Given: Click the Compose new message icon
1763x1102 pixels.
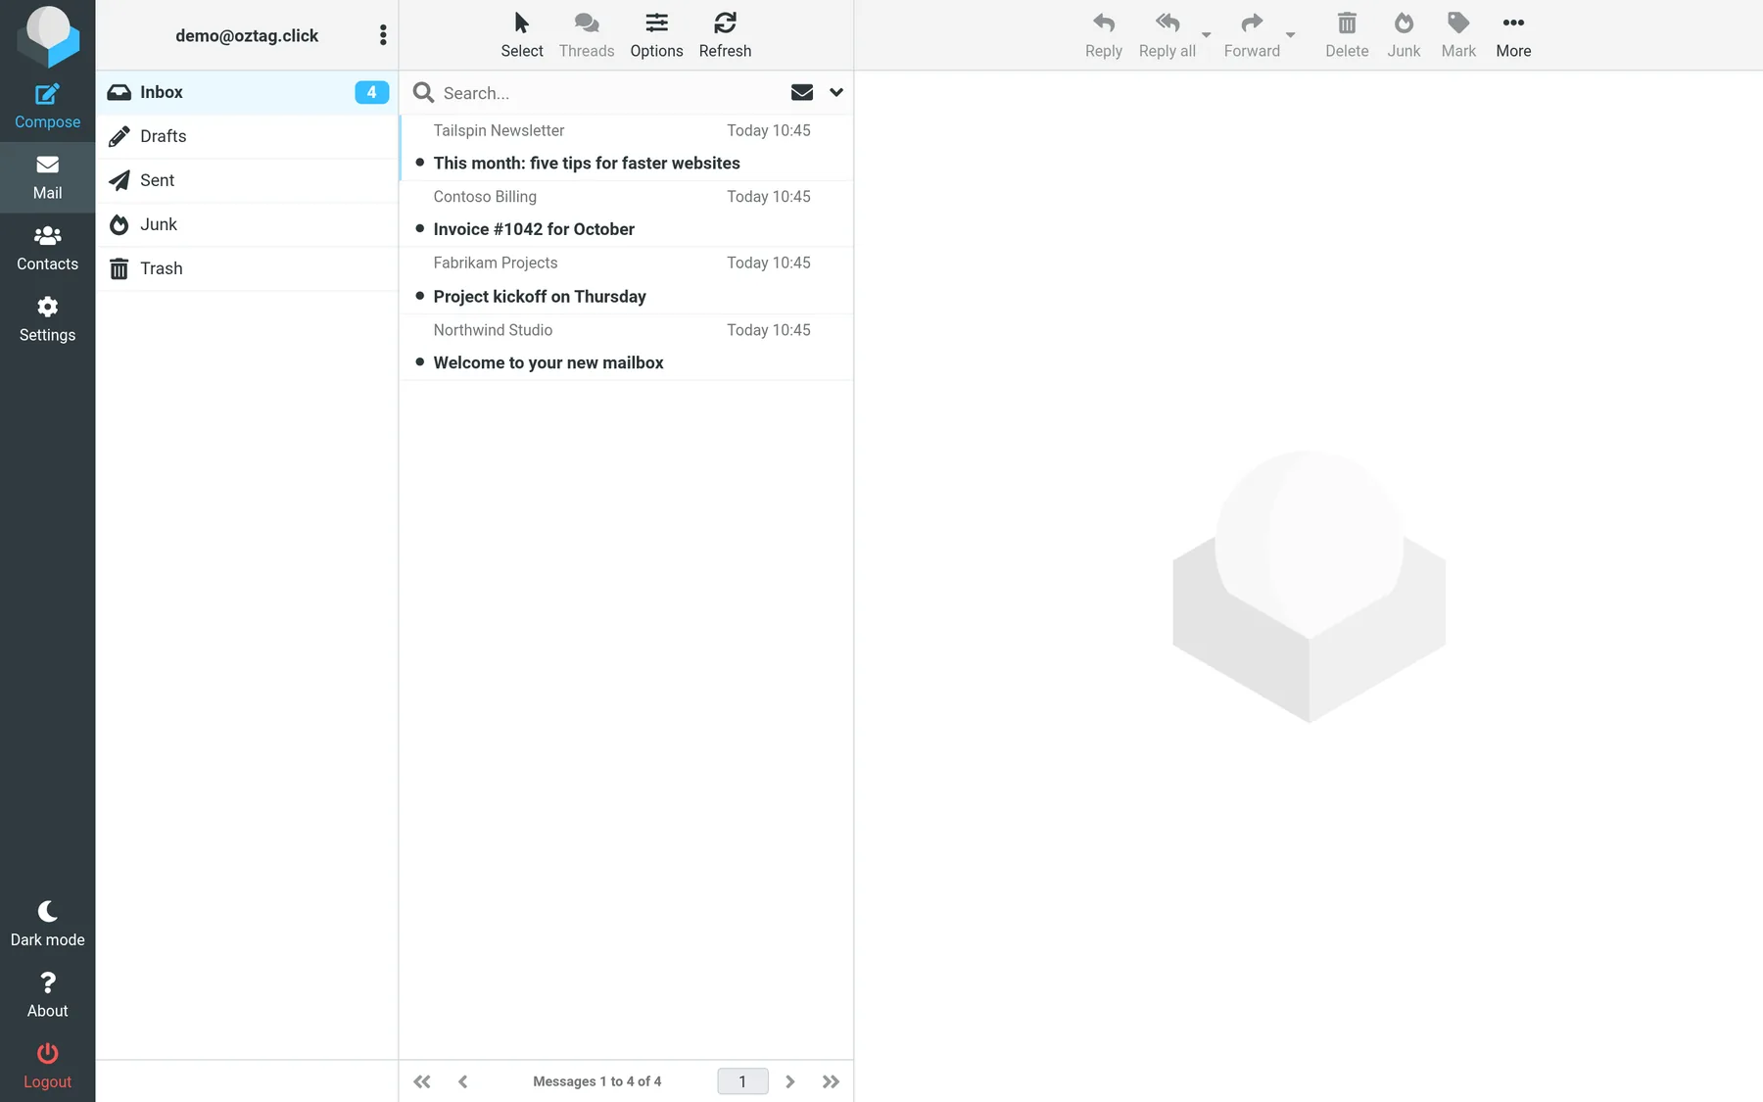Looking at the screenshot, I should 47,107.
